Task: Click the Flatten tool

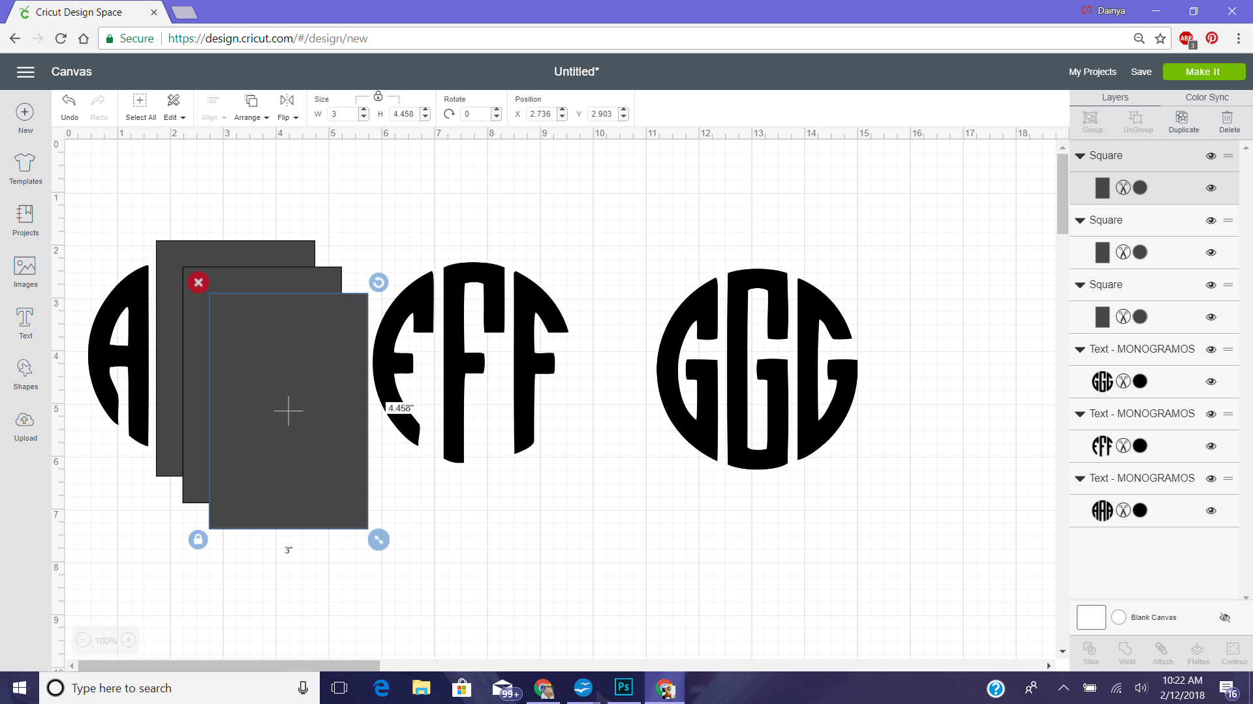Action: click(x=1198, y=653)
